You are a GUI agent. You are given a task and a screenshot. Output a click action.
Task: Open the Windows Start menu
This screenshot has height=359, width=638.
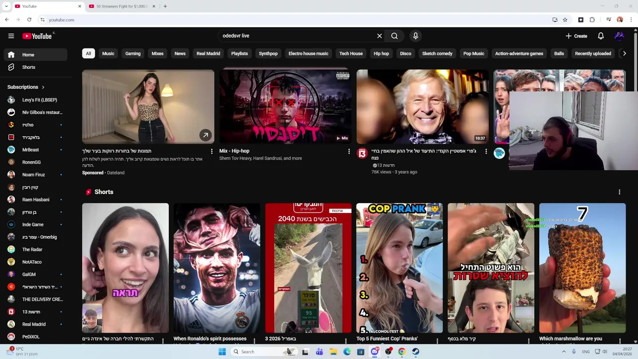222,352
